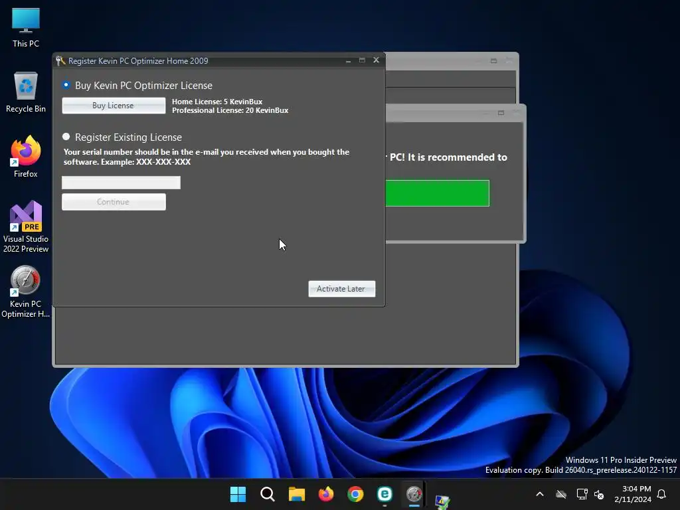Image resolution: width=680 pixels, height=510 pixels.
Task: Click the 'Professional License: 20 KevinBux' text
Action: (x=230, y=110)
